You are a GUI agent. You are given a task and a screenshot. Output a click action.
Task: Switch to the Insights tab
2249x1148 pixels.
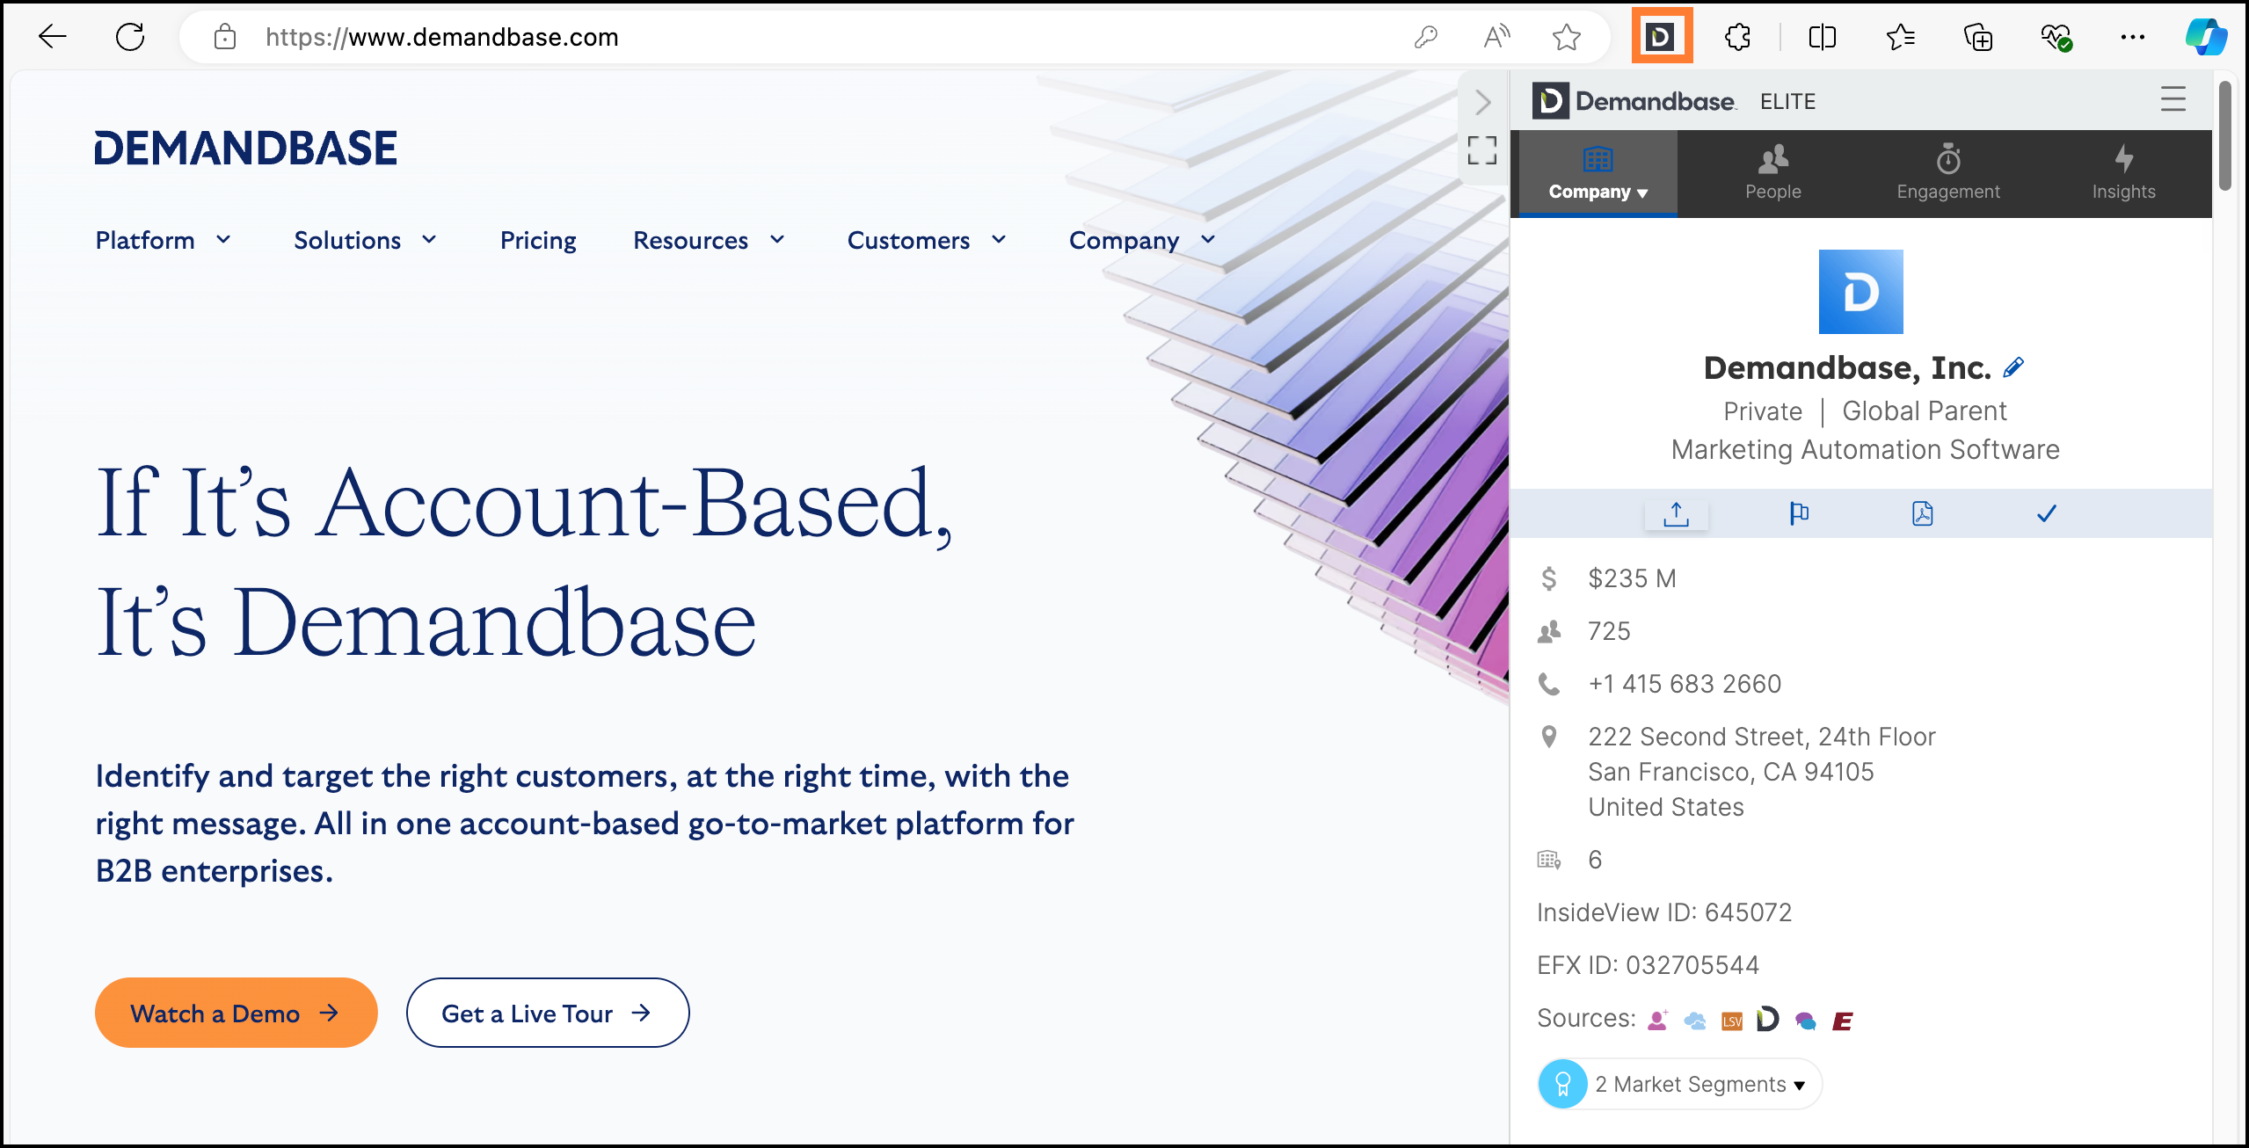coord(2123,173)
